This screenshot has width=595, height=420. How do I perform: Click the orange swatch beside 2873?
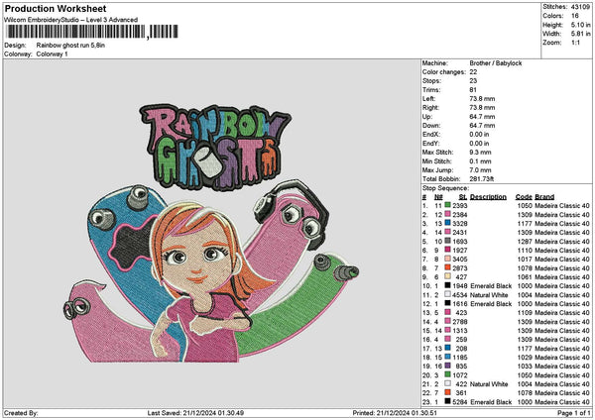pos(448,268)
